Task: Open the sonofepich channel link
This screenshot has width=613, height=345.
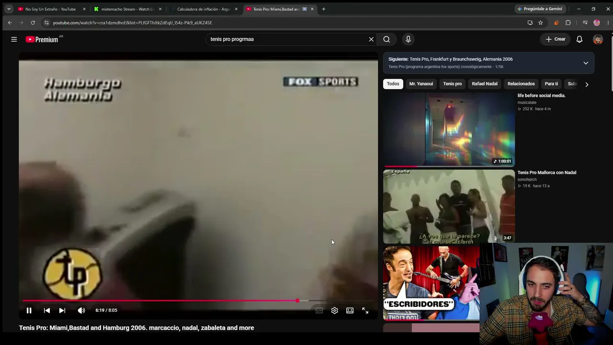Action: (527, 180)
